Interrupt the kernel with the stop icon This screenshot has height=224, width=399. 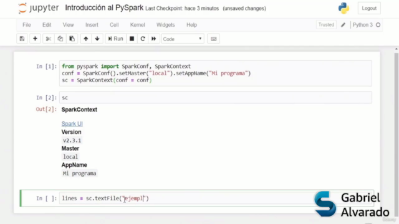132,39
